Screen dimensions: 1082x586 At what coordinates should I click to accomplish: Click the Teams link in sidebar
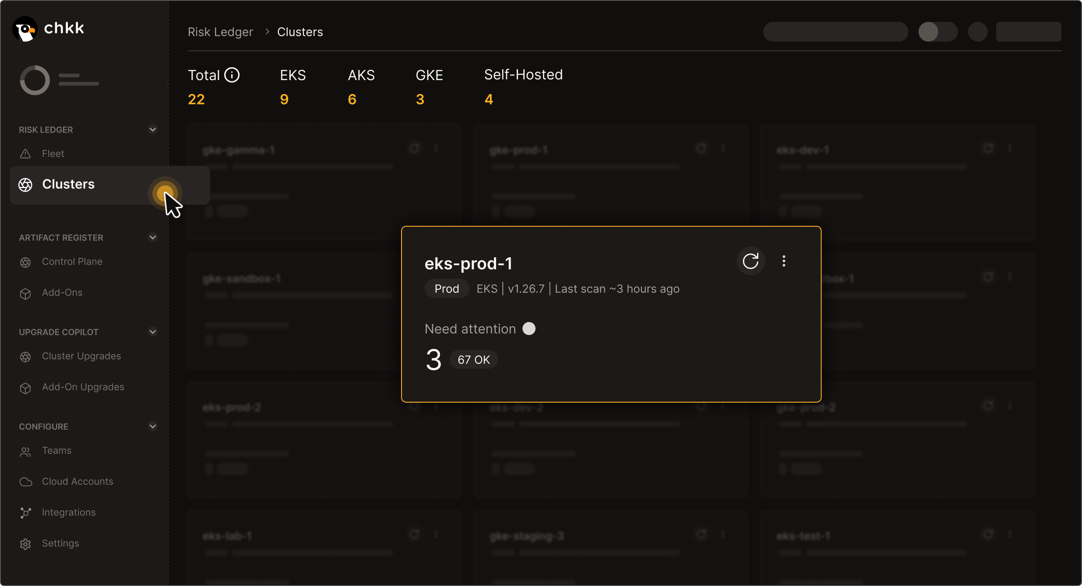click(57, 449)
